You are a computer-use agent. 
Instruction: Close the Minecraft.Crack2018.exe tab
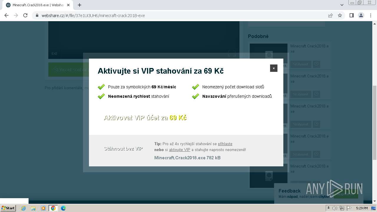tap(69, 5)
